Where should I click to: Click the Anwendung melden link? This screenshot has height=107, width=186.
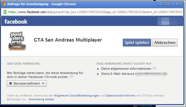(41, 99)
